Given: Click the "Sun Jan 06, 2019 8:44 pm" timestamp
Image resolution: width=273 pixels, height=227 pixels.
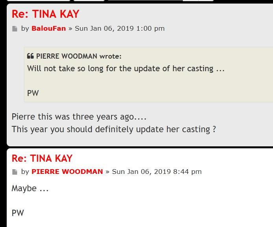Looking at the screenshot, I should tap(157, 172).
